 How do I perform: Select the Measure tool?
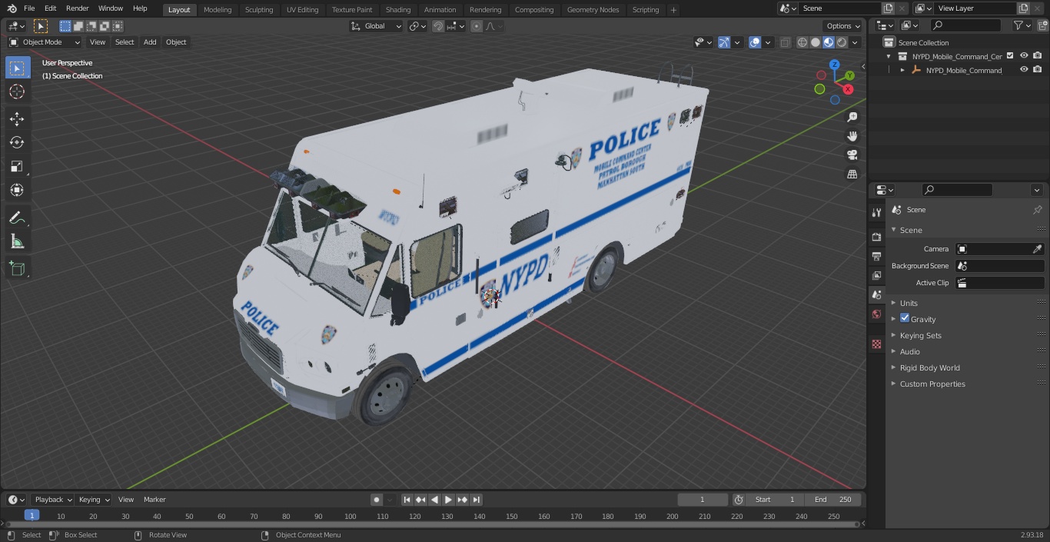(17, 242)
